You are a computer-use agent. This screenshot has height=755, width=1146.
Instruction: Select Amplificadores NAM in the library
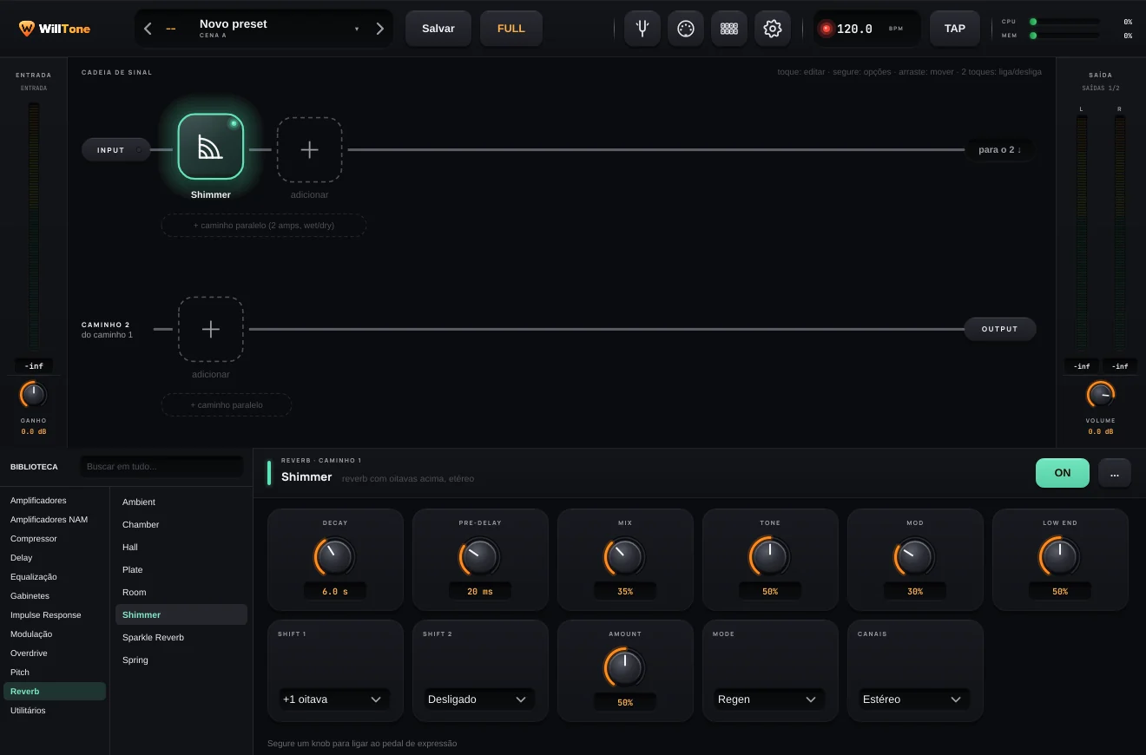click(55, 520)
